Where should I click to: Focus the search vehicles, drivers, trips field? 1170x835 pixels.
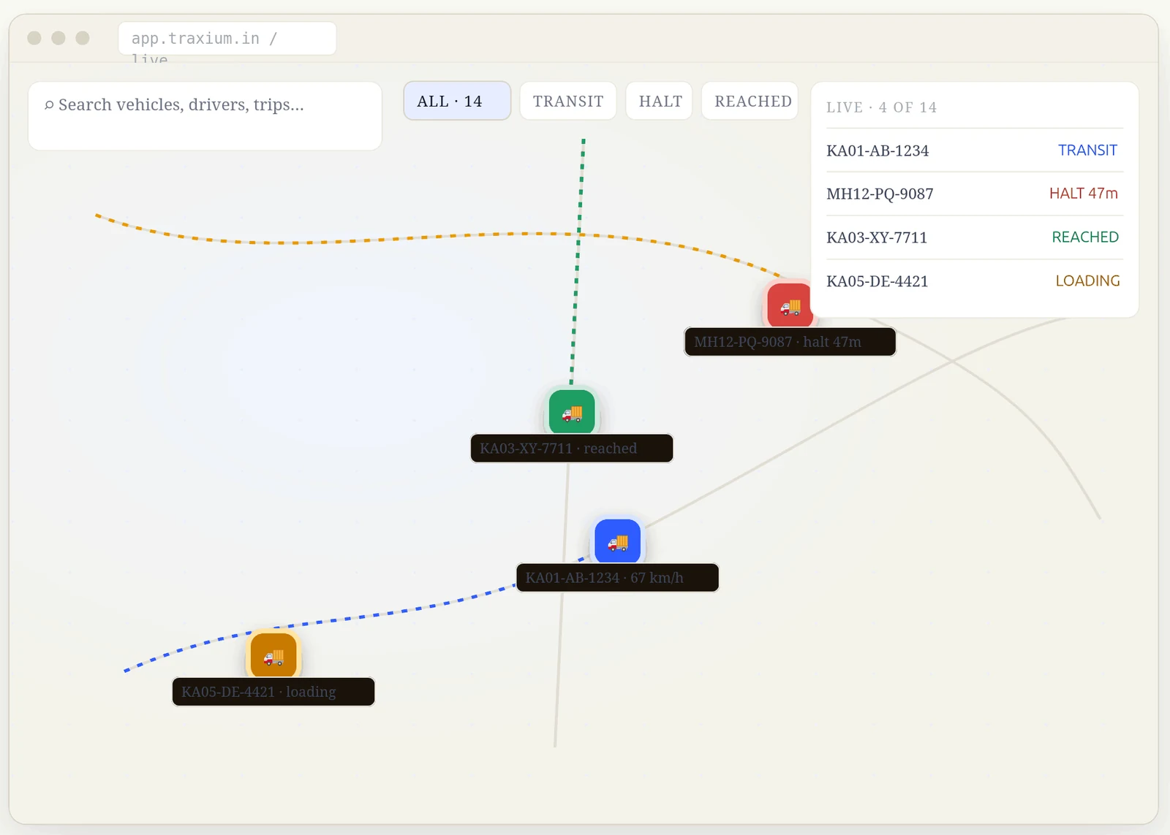pyautogui.click(x=205, y=116)
